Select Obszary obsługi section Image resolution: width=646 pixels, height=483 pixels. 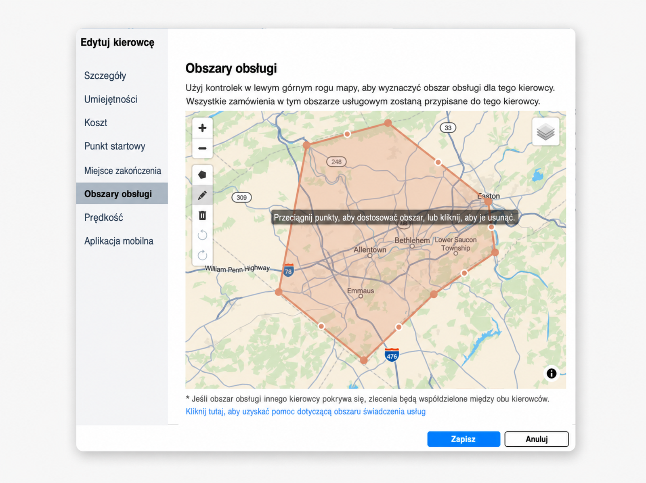tap(122, 194)
